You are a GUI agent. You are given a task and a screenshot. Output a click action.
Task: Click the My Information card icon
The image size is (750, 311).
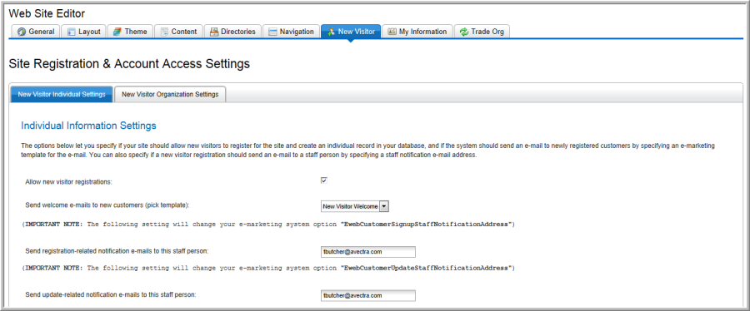coord(392,32)
